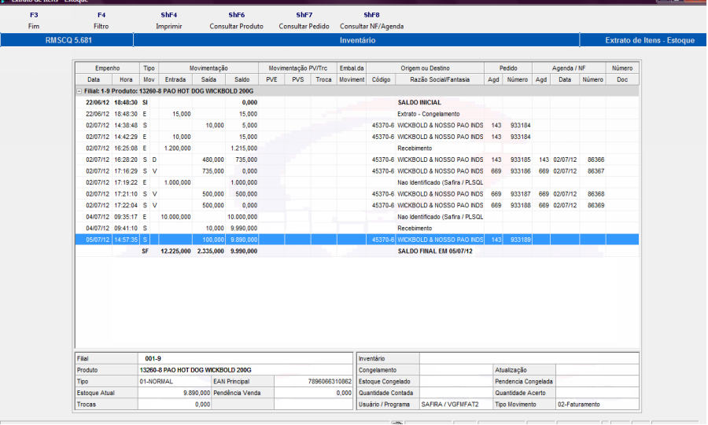
Task: Click the Atualização field
Action: click(597, 370)
